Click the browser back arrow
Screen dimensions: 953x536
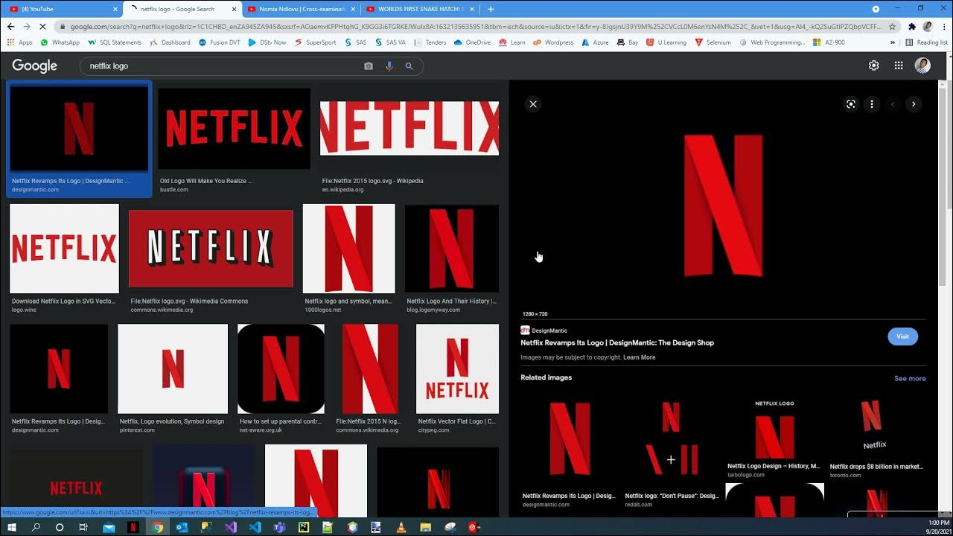[10, 26]
